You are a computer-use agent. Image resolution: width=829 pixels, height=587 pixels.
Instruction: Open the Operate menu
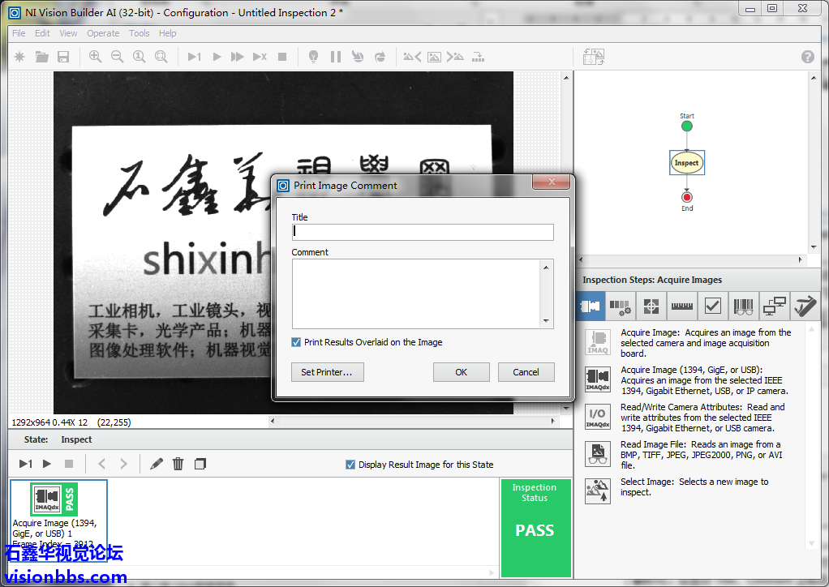coord(103,33)
